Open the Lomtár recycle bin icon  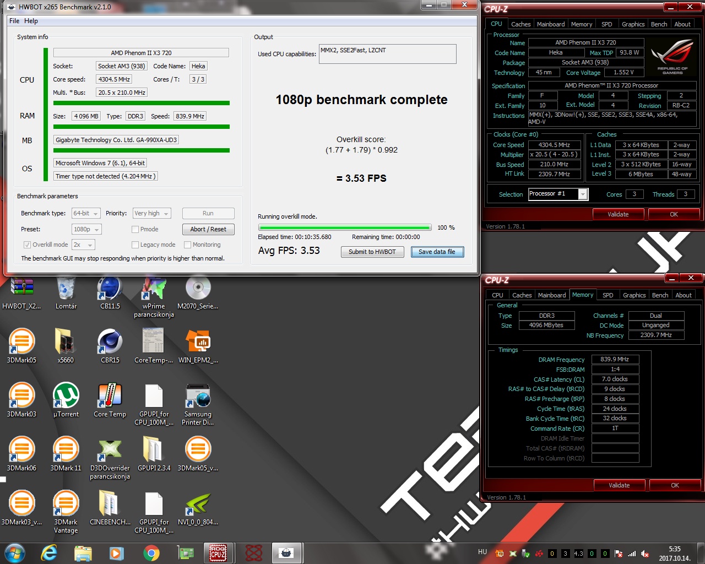click(66, 293)
